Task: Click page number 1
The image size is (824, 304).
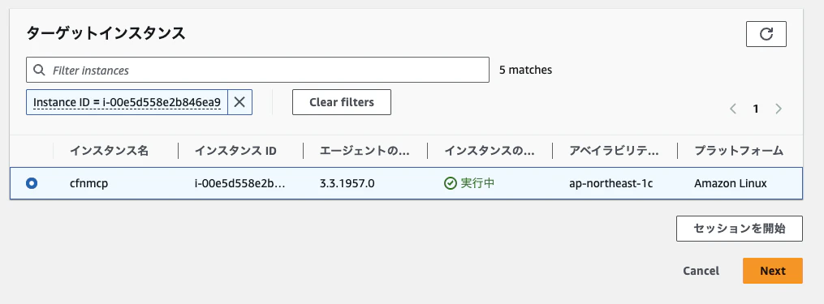Action: tap(756, 109)
